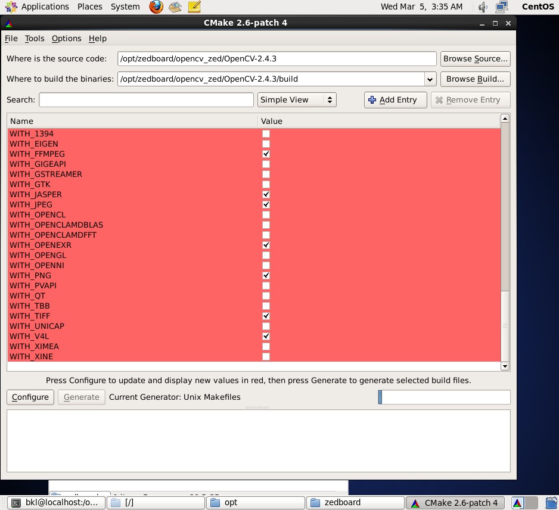Click the clock showing Wed Mar 5
Screen dimensions: 559x510
click(421, 7)
